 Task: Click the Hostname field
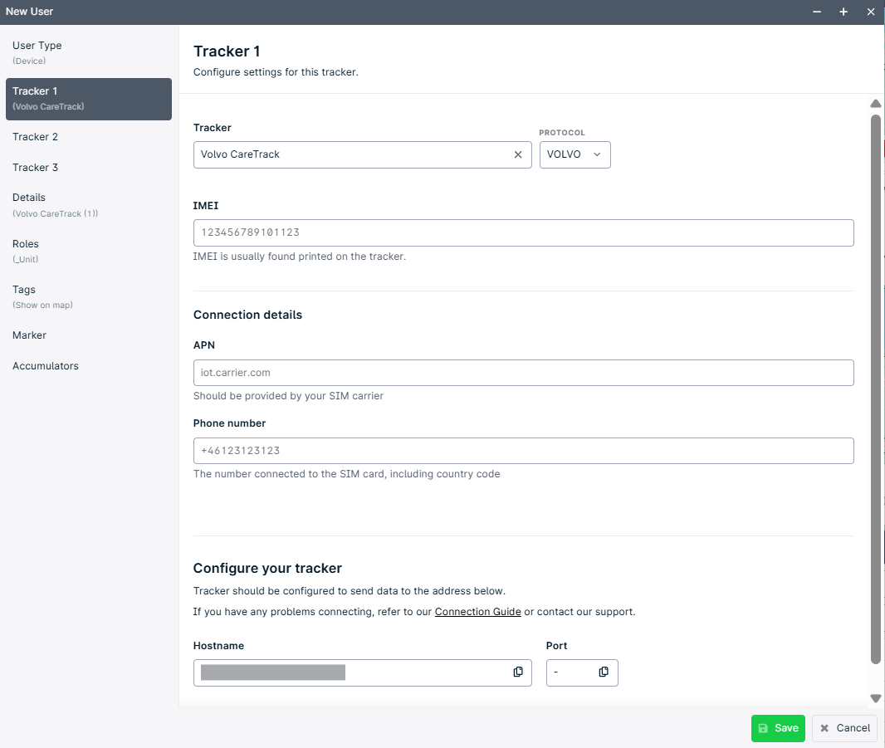point(362,673)
